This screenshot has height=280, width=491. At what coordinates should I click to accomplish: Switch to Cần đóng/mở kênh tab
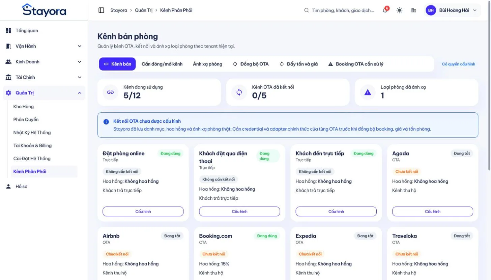(x=162, y=64)
